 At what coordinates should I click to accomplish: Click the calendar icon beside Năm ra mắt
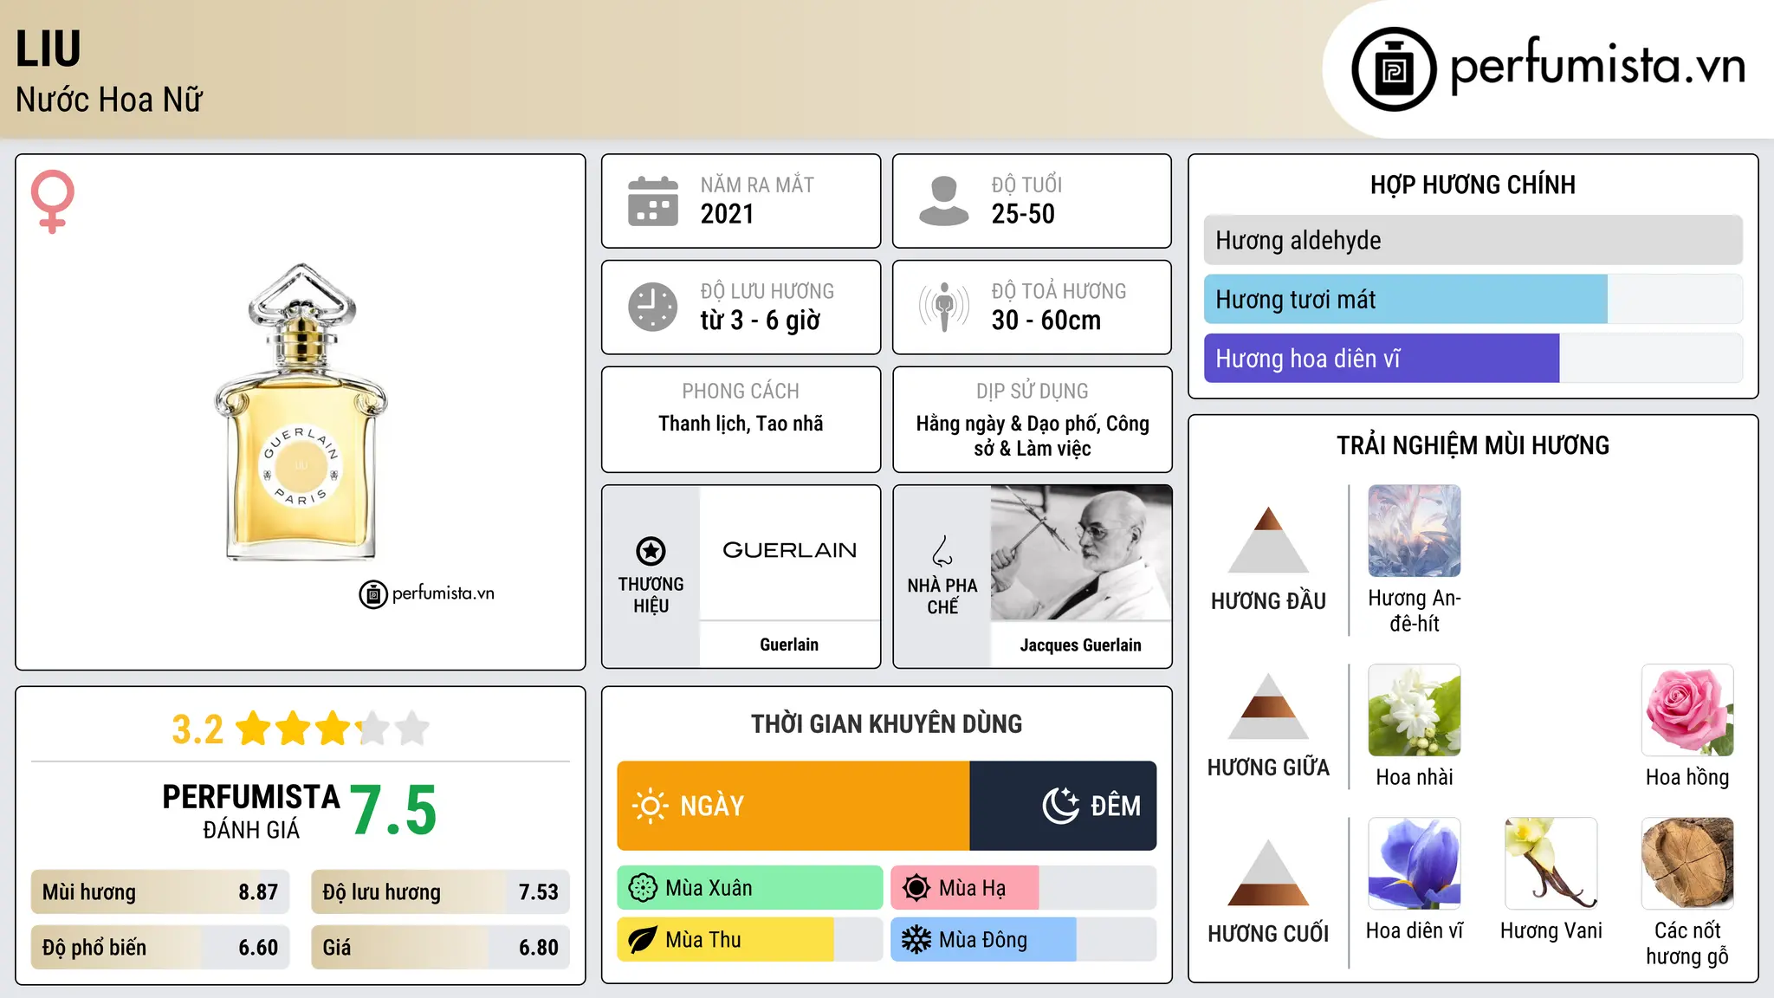click(x=653, y=201)
